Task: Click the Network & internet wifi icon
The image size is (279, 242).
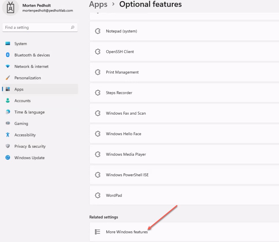Action: tap(8, 66)
